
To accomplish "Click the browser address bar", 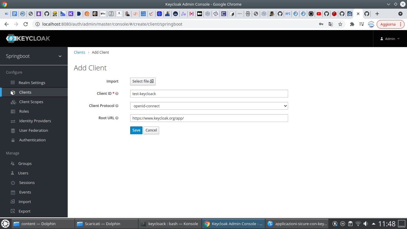I will click(176, 24).
